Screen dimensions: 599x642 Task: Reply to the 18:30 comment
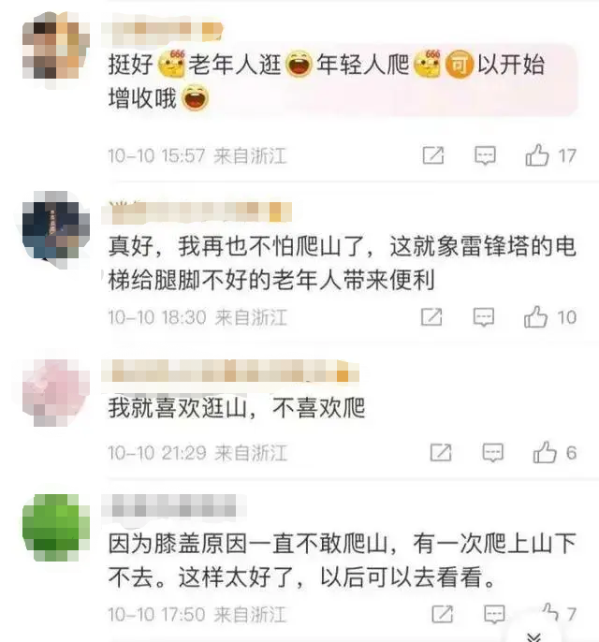pyautogui.click(x=484, y=317)
